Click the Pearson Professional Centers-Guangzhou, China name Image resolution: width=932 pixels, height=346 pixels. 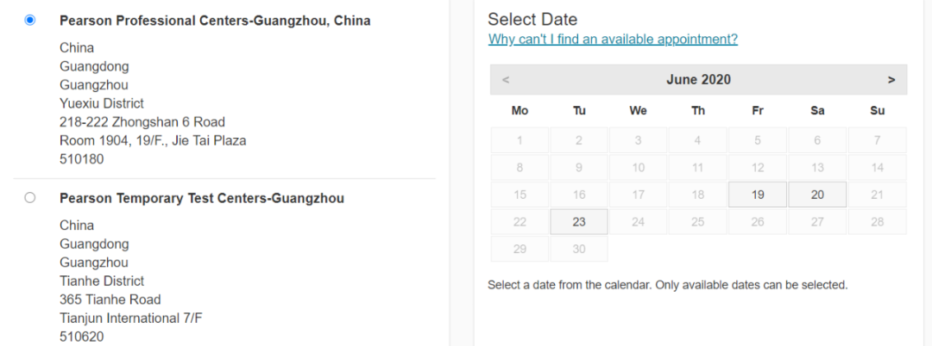click(x=215, y=21)
